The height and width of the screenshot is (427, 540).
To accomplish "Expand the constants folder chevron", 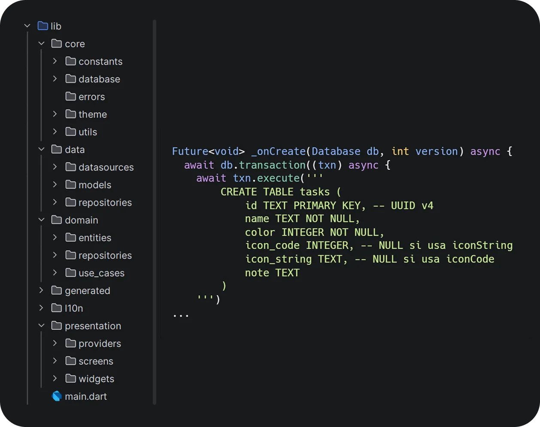I will [55, 61].
